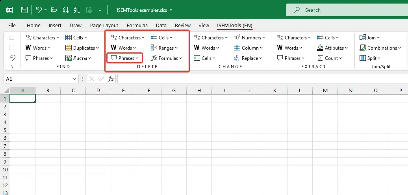Open Words in the EXTRACT group
This screenshot has height=195, width=408.
coord(289,48)
